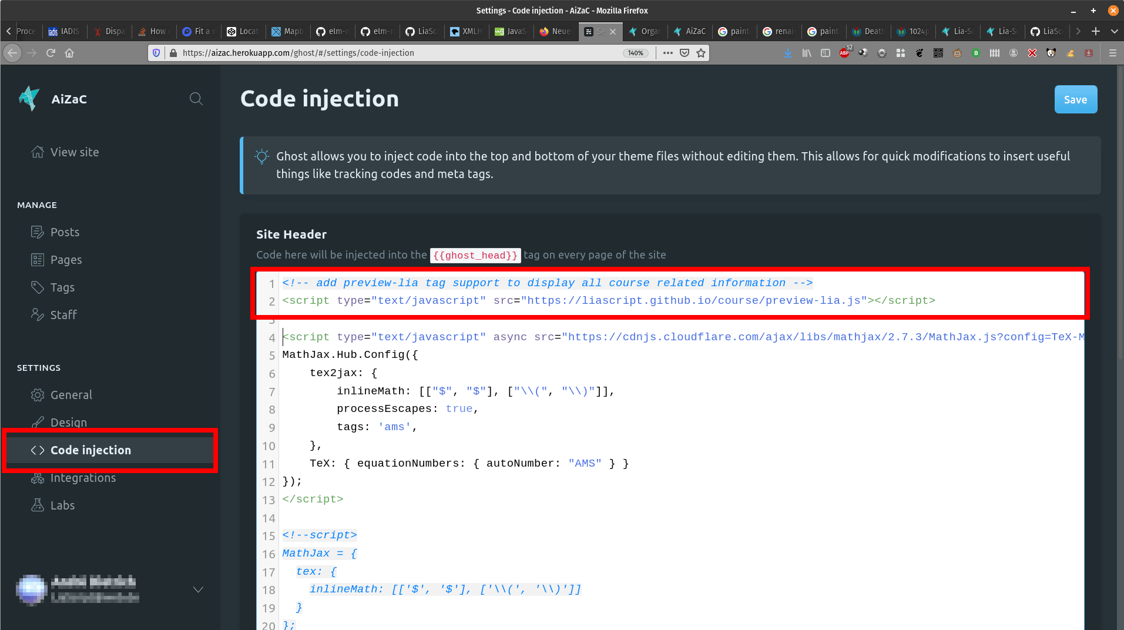Open the Library icon in the toolbar
Screen dimensions: 1124x630
(x=807, y=53)
